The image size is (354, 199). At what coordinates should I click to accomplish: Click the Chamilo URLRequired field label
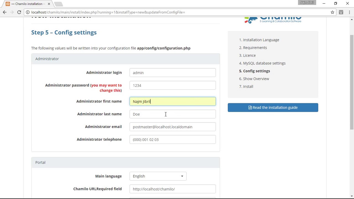pyautogui.click(x=97, y=189)
